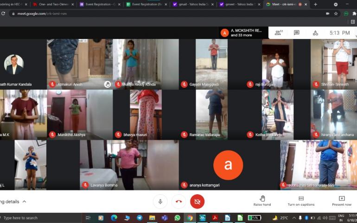Open a new browser tab

point(315,4)
